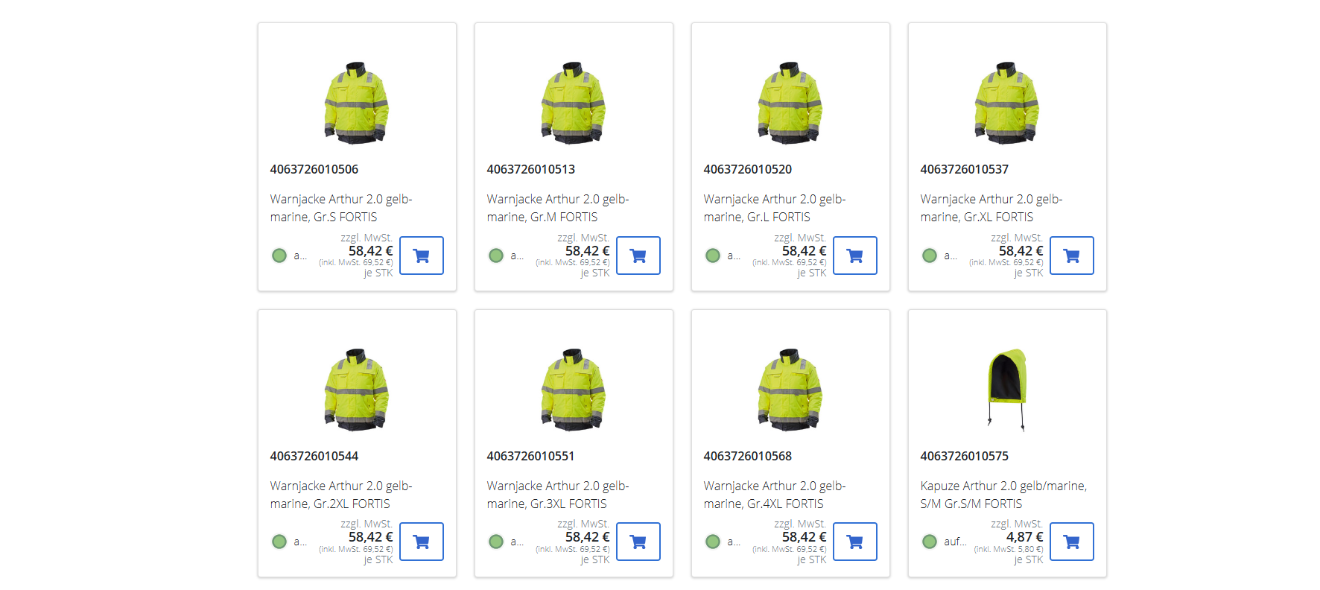Click the 58,42 € price of Gr.S jacket

370,251
